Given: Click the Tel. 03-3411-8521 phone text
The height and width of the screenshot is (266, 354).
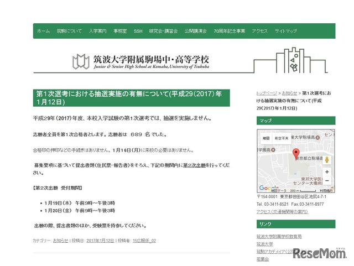Looking at the screenshot, I should 273,204.
